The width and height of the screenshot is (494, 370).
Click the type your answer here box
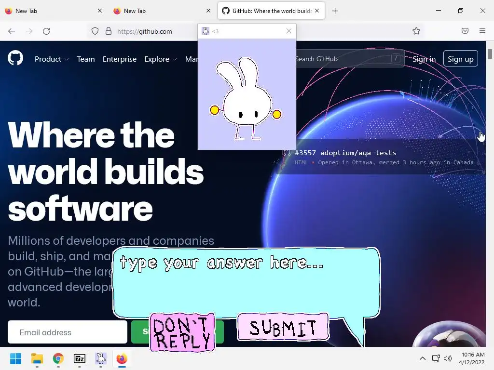(247, 282)
